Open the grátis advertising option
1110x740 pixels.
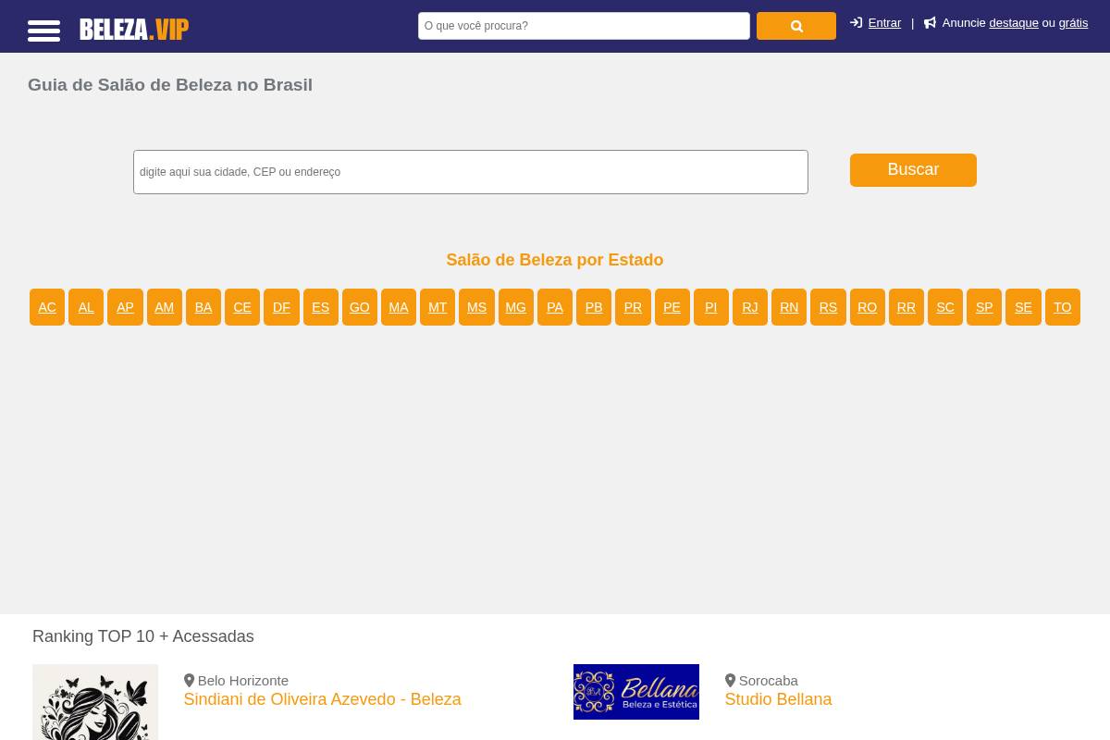coord(1073,22)
